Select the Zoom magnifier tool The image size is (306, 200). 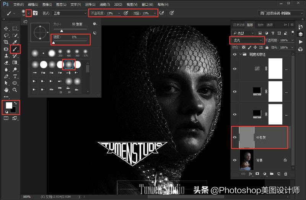[15, 90]
